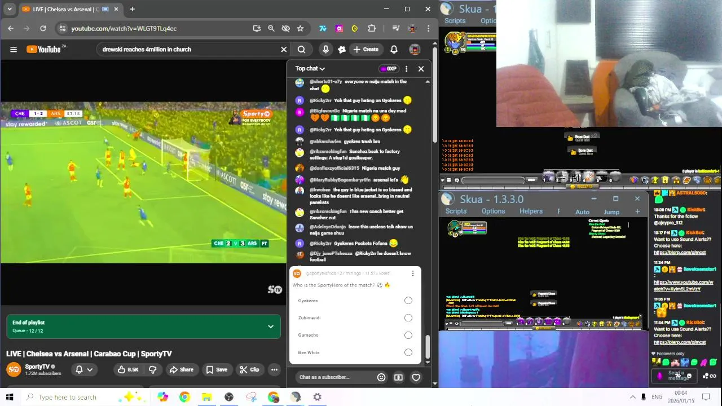Open Windows Start menu
The height and width of the screenshot is (406, 722).
tap(10, 397)
